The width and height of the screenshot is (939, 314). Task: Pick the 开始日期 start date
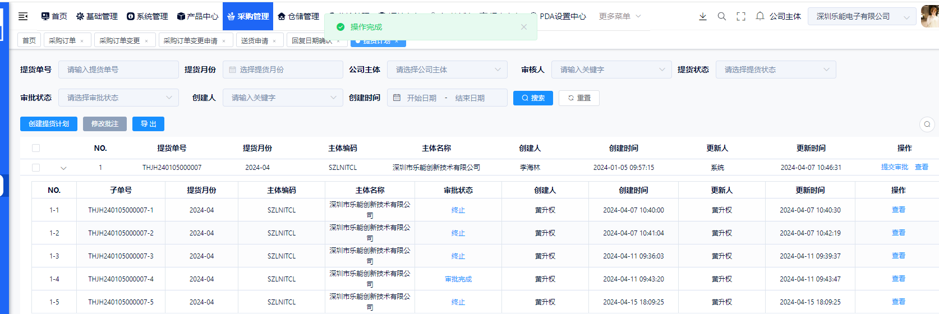tap(422, 98)
